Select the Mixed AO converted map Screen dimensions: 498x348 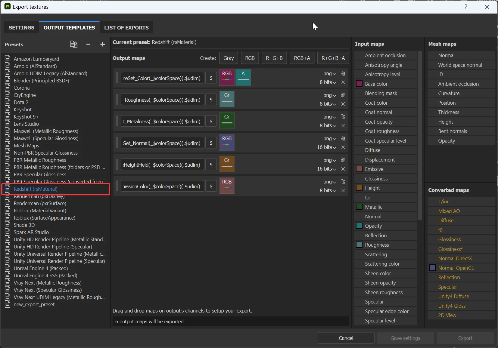(x=461, y=211)
